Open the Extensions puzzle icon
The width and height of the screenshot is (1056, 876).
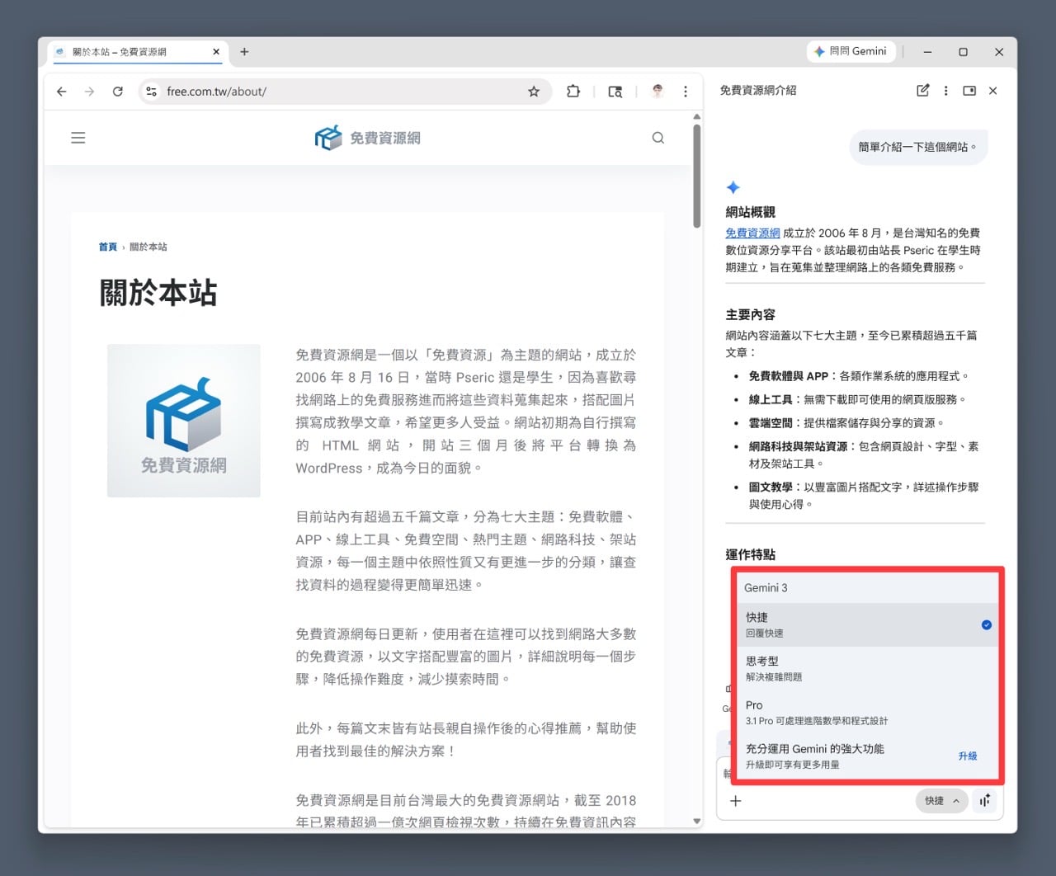pos(573,92)
